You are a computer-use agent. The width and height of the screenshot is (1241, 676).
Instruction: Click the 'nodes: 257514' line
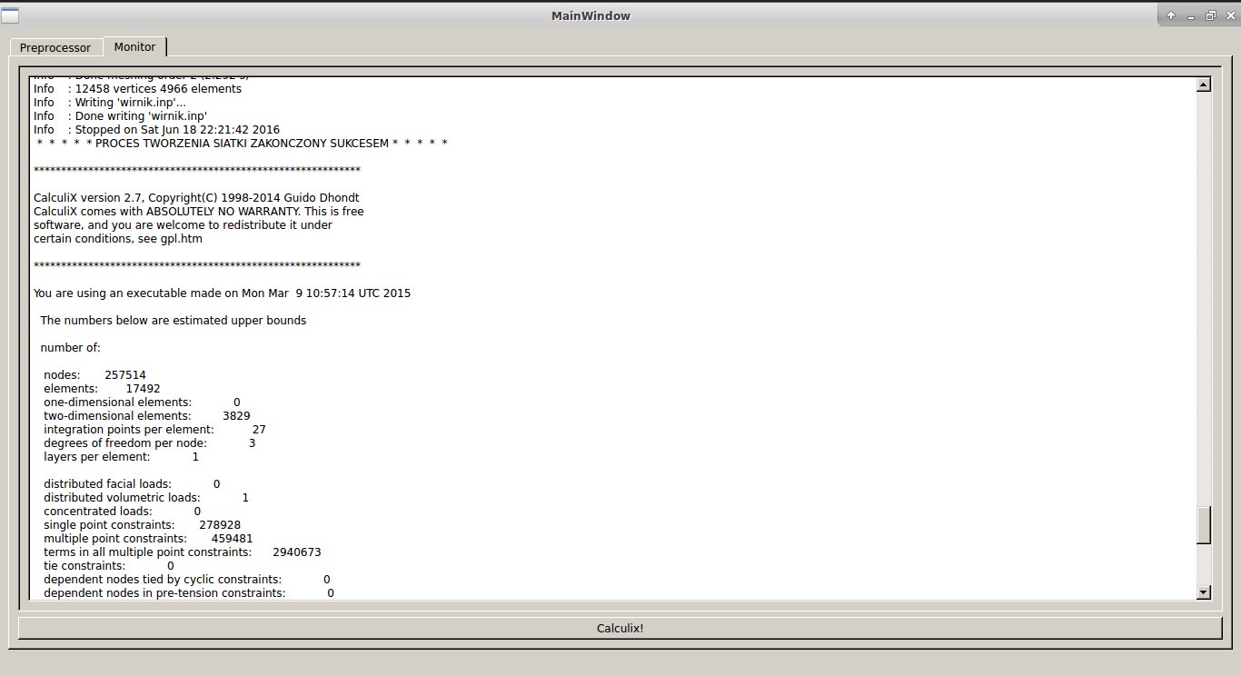94,375
